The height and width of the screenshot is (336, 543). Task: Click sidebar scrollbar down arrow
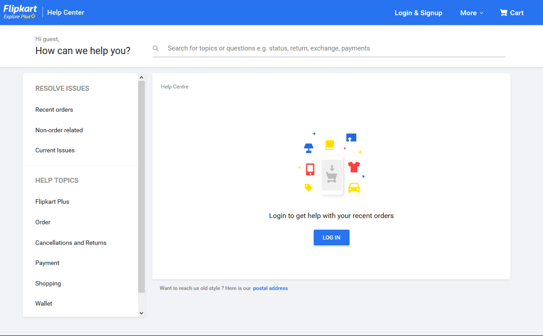pos(142,313)
